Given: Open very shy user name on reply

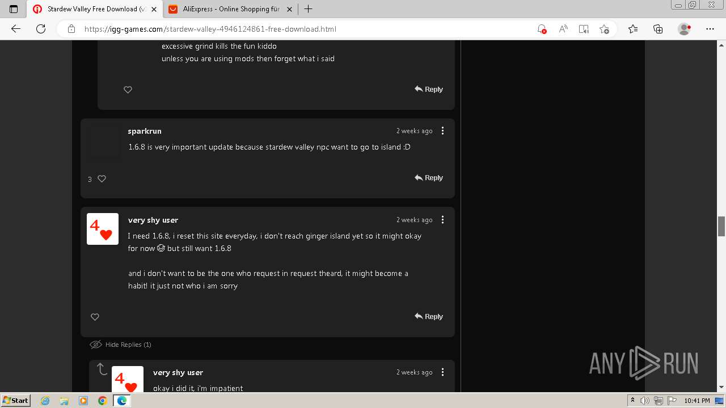Looking at the screenshot, I should coord(178,372).
